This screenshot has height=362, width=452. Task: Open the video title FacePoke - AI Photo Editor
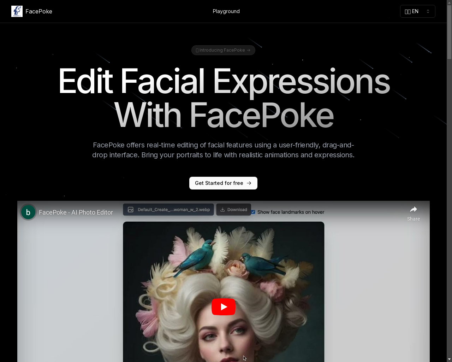76,212
